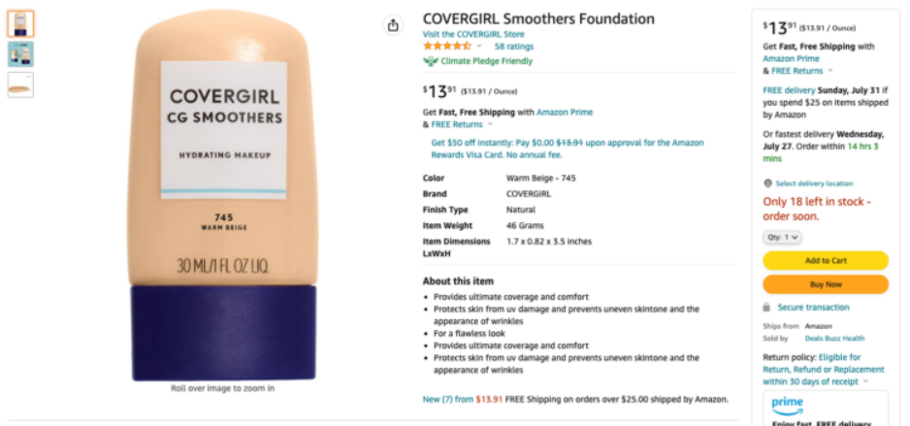Click the star rating icons
Viewport: 910px width, 426px height.
click(447, 46)
